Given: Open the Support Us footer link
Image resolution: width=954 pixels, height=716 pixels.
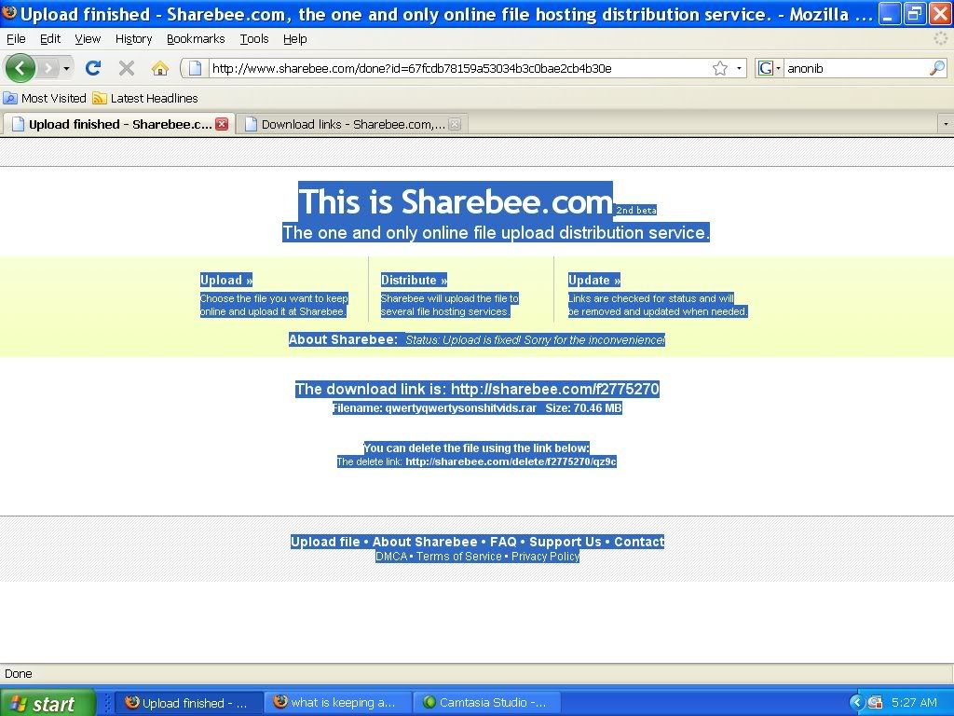Looking at the screenshot, I should point(566,542).
